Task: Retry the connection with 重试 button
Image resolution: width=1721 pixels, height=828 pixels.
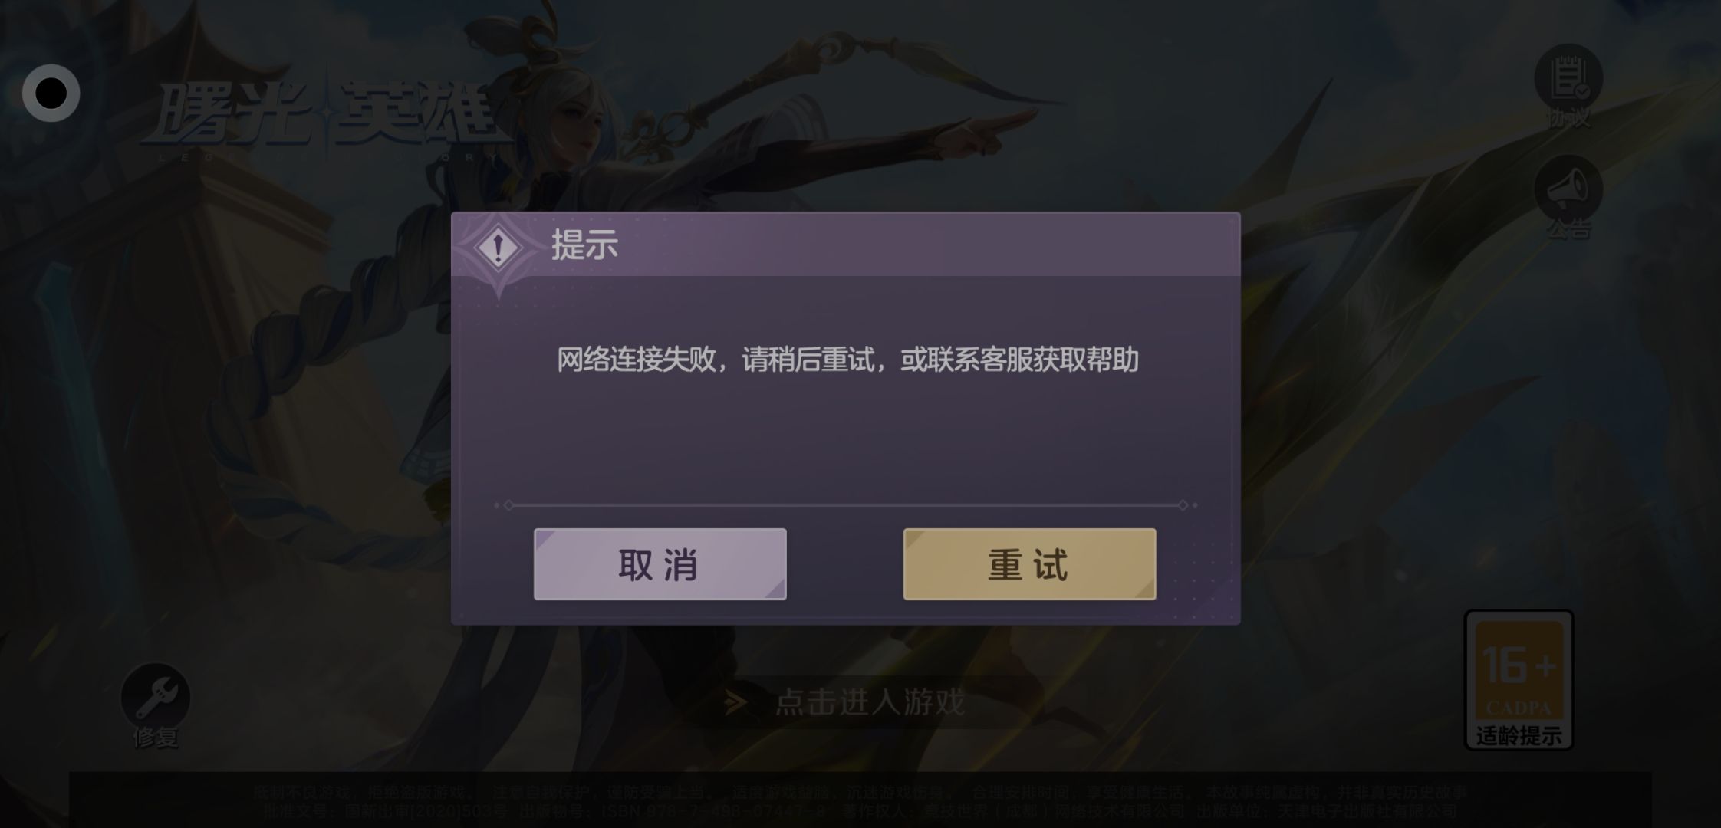Action: point(1029,564)
